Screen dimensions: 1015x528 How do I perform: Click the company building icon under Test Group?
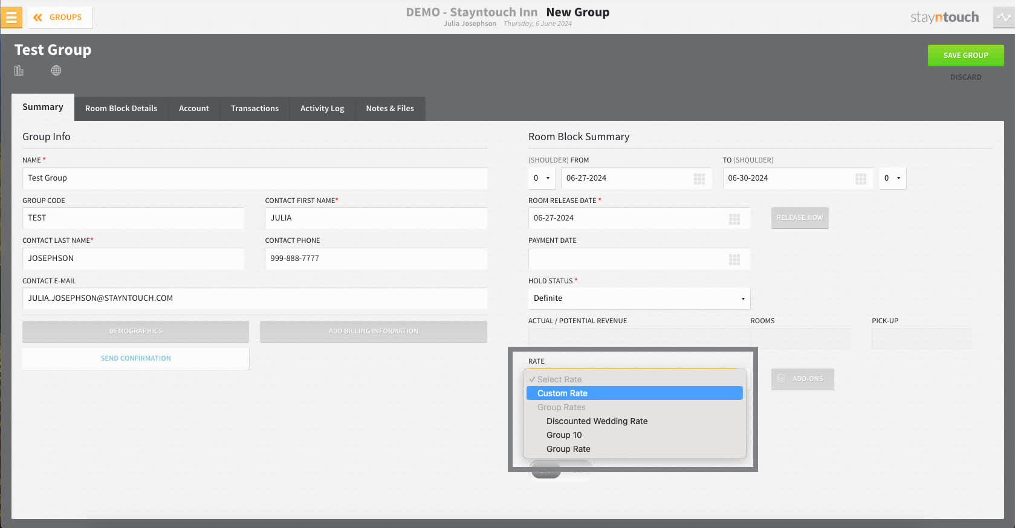[x=19, y=71]
